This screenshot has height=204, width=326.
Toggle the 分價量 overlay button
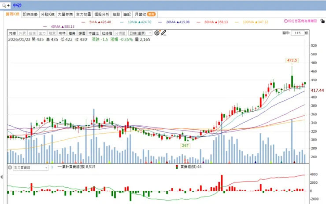[120, 33]
